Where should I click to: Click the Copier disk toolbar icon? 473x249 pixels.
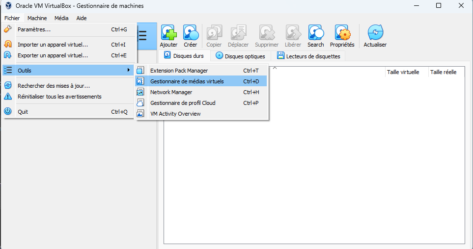(x=214, y=32)
